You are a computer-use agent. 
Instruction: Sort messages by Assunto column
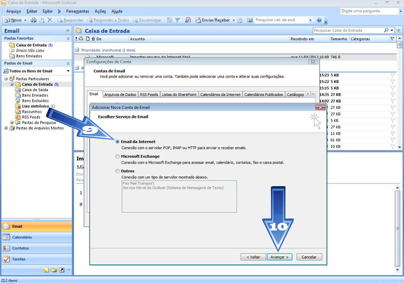coord(209,39)
